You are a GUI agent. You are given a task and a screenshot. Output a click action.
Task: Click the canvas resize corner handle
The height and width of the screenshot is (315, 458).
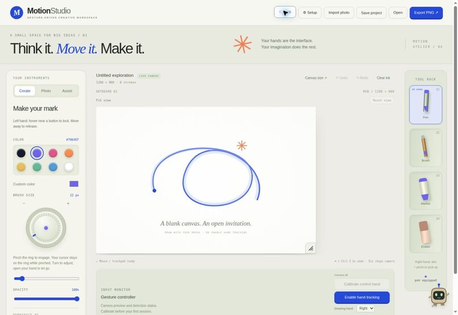[310, 248]
